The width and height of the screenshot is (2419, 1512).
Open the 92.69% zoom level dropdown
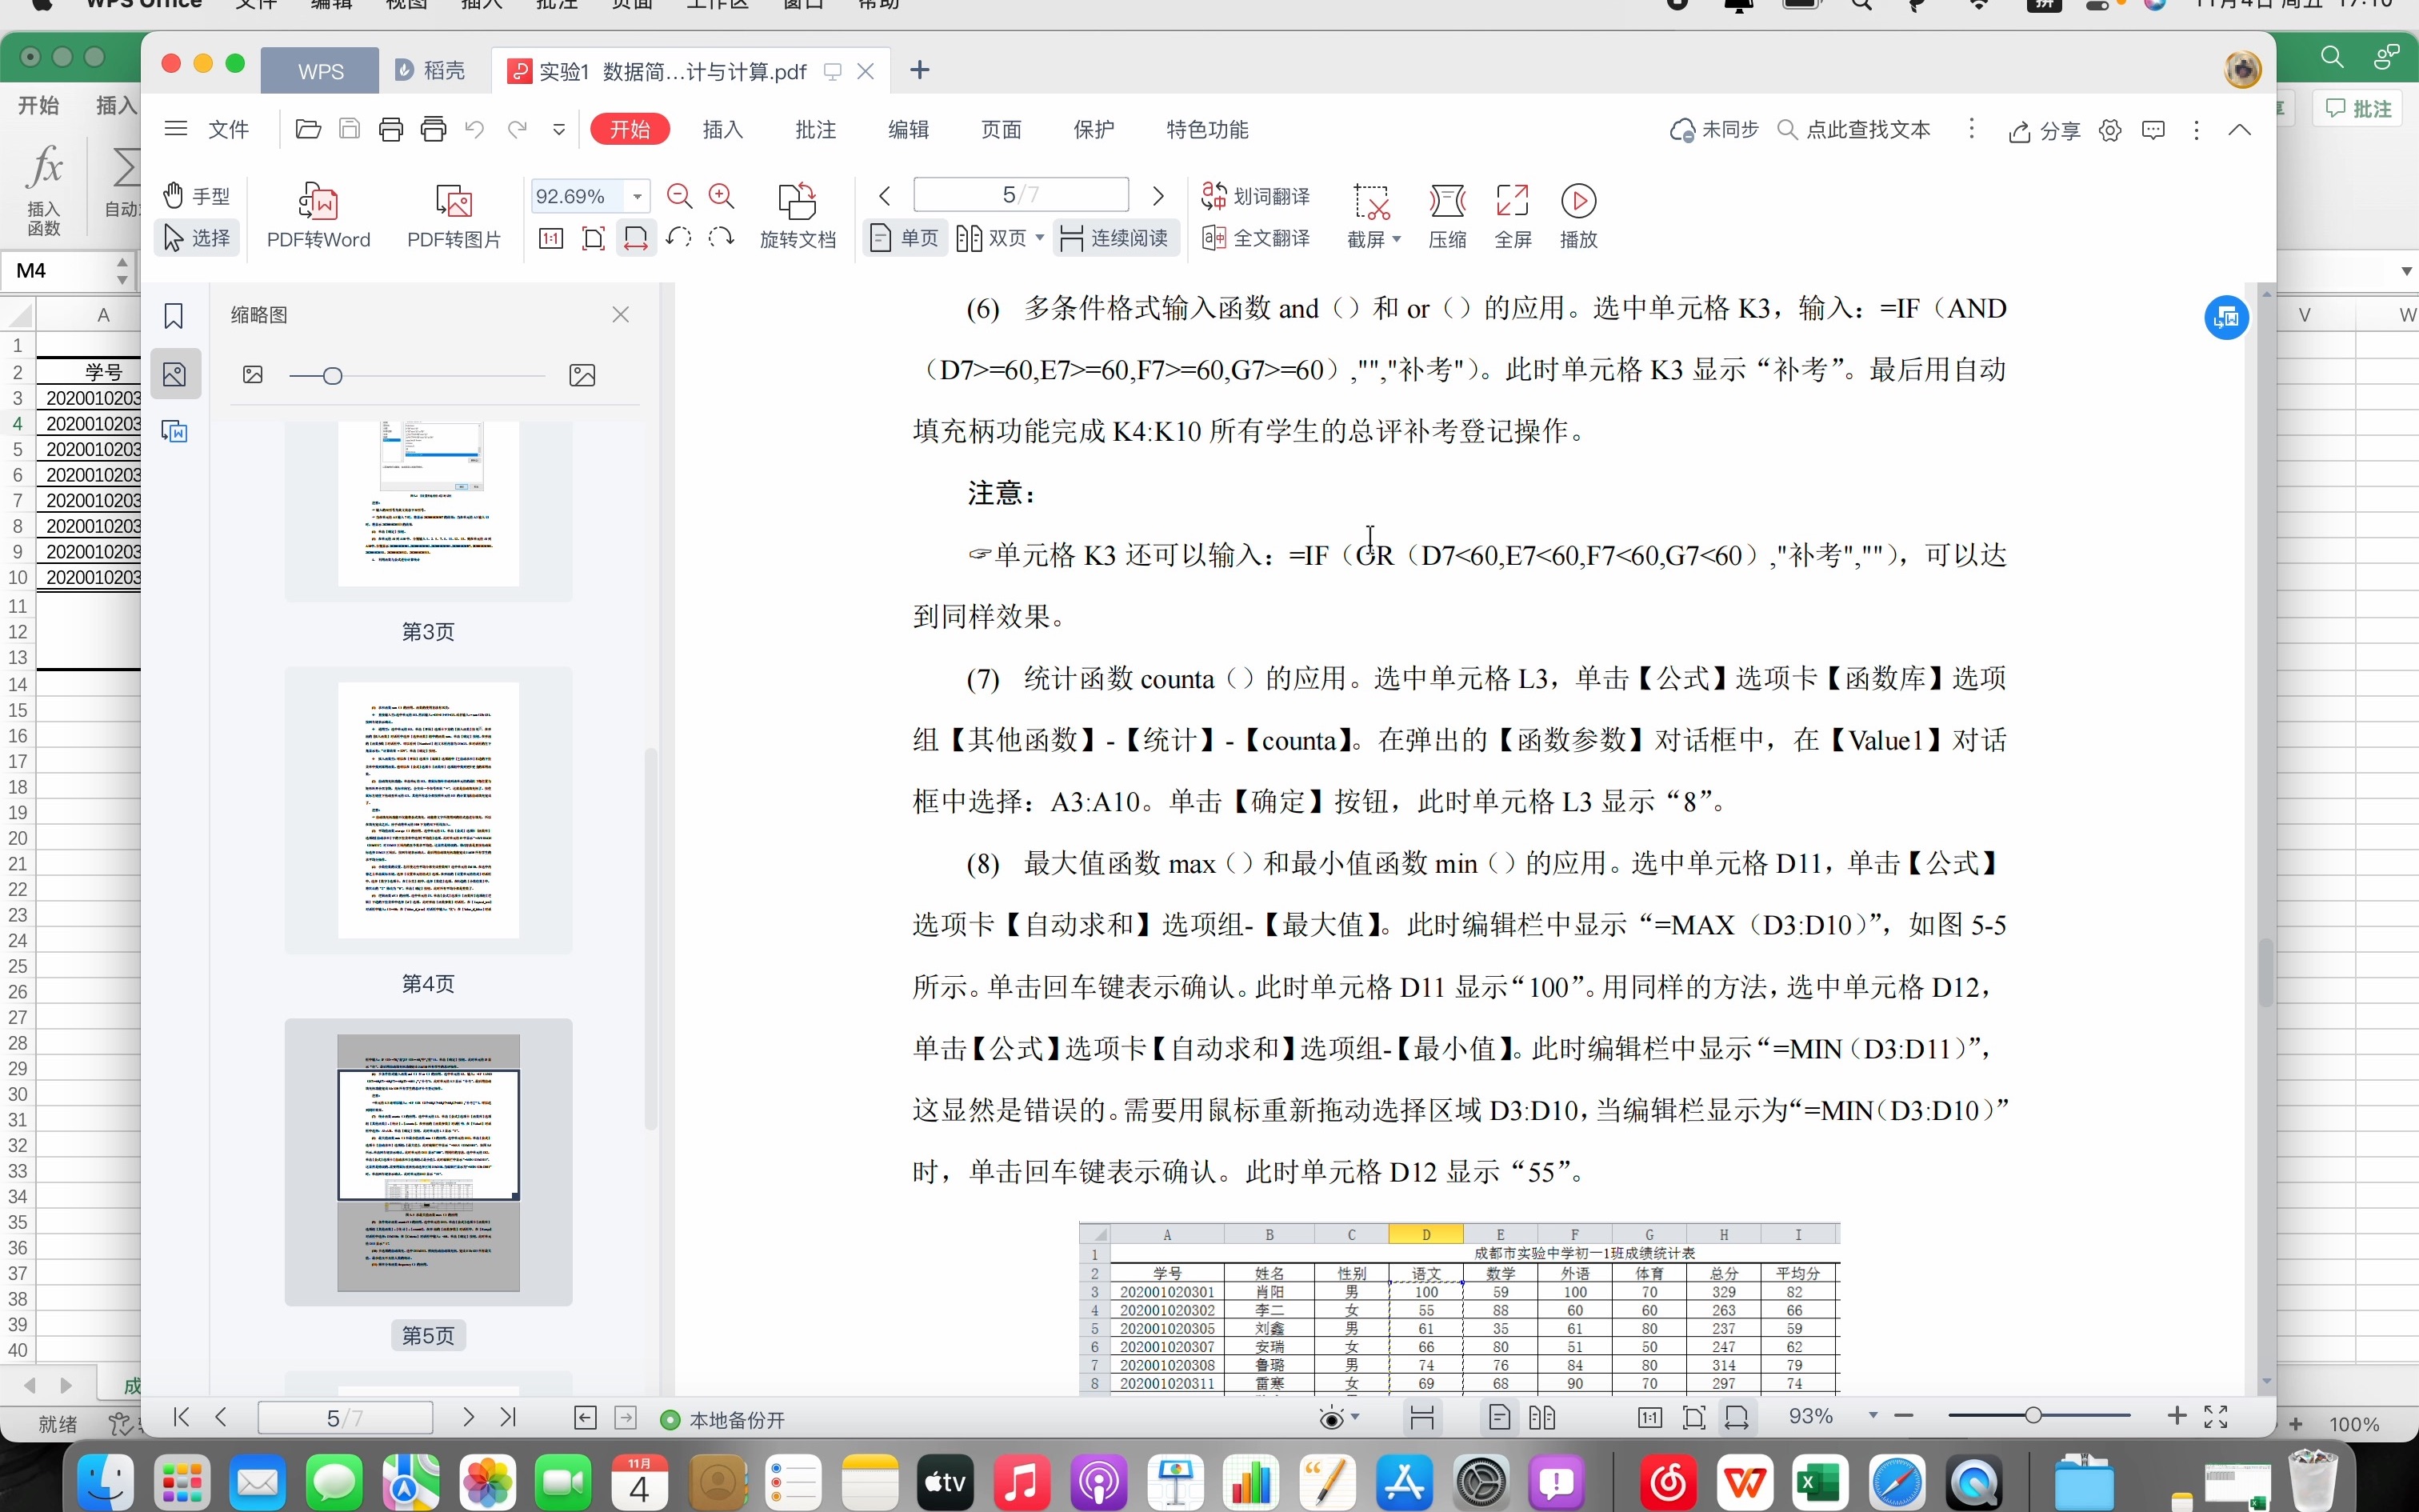(637, 196)
